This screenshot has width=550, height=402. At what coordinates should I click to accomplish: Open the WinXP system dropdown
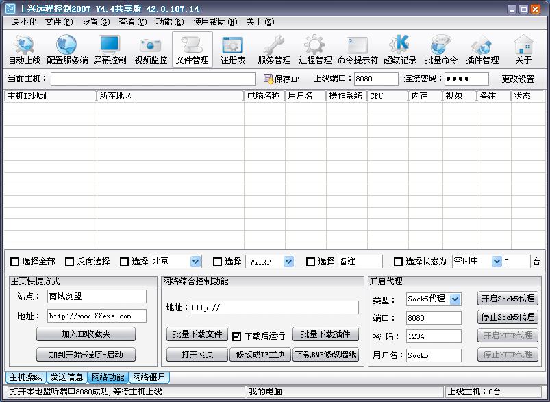(288, 262)
